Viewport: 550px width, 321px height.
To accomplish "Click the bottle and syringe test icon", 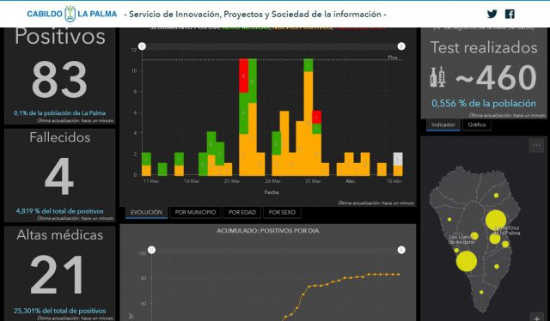I will click(x=437, y=77).
